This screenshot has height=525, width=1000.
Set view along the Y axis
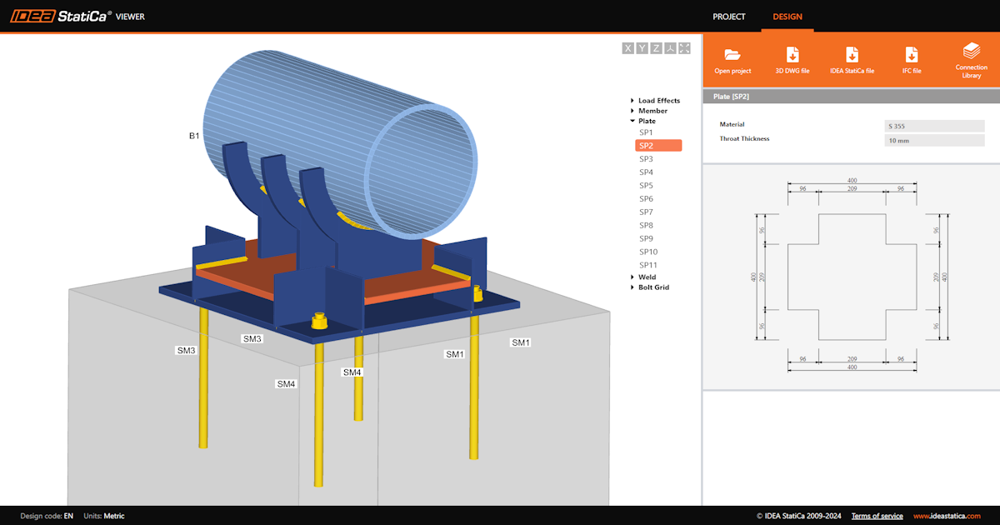pyautogui.click(x=642, y=48)
